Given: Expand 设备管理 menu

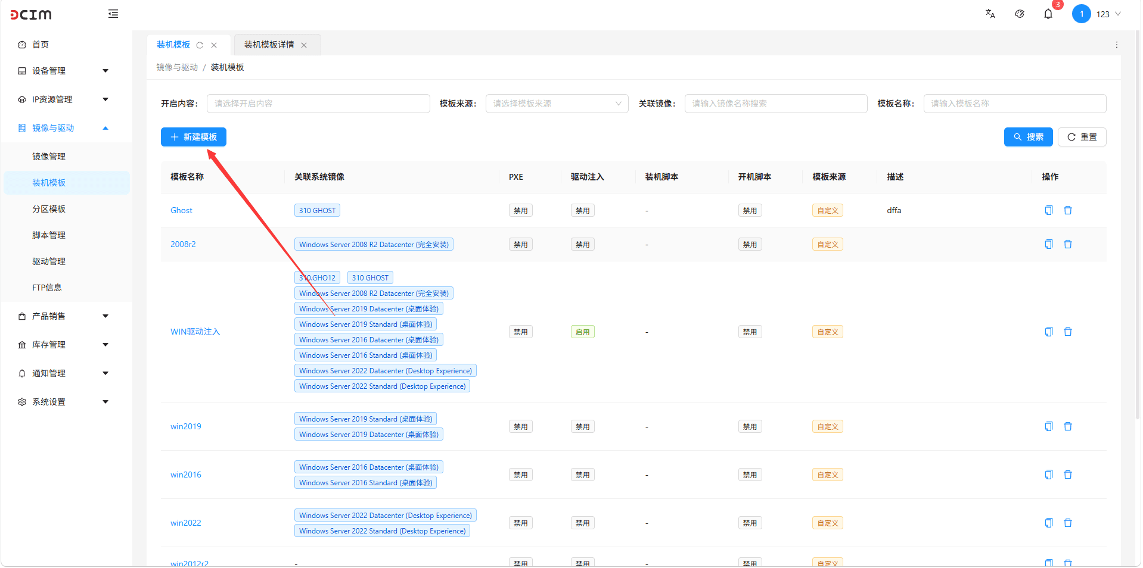Looking at the screenshot, I should click(66, 71).
